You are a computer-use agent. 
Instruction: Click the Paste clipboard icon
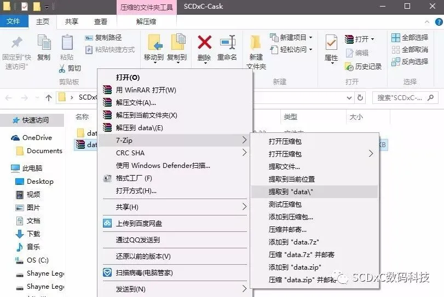pyautogui.click(x=67, y=43)
